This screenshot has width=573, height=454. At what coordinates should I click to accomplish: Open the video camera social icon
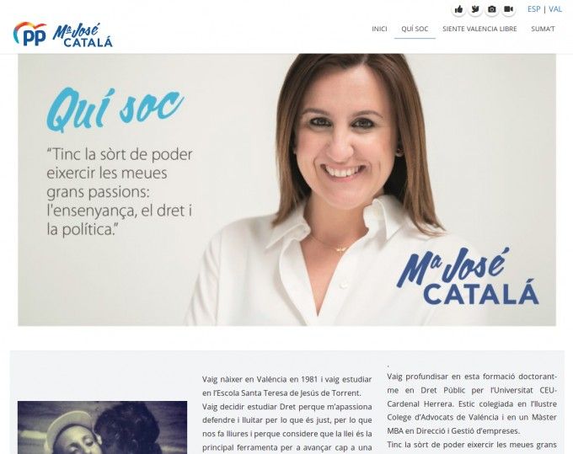pos(508,9)
